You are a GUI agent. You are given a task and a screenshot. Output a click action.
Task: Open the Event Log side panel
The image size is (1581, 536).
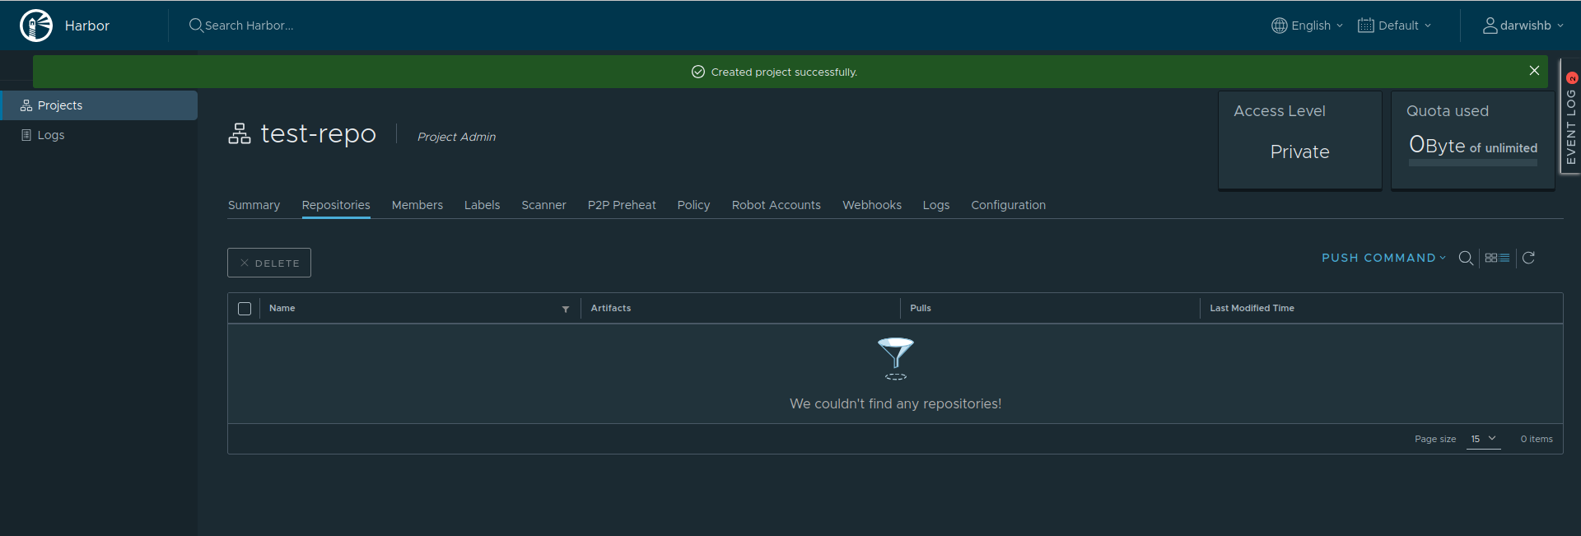coord(1571,119)
